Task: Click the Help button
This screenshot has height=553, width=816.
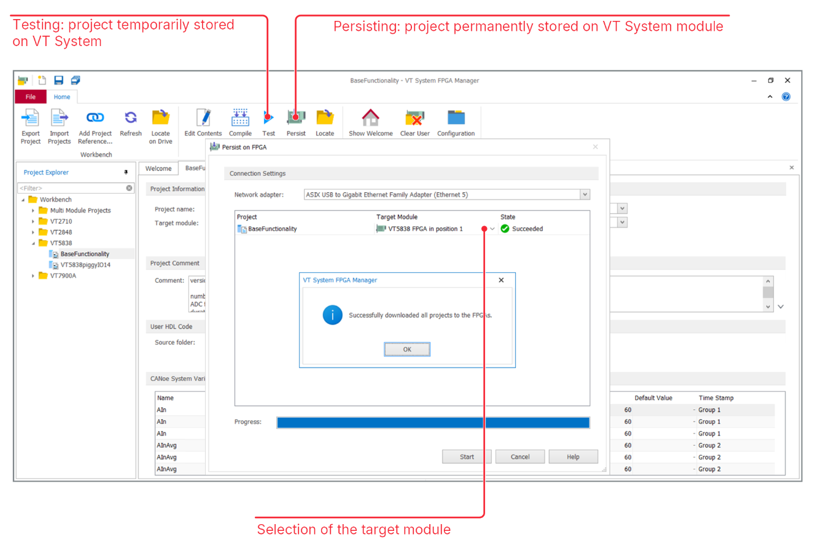Action: (x=573, y=457)
